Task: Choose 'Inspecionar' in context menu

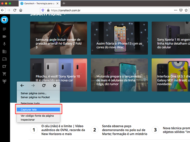Action: 38,120
